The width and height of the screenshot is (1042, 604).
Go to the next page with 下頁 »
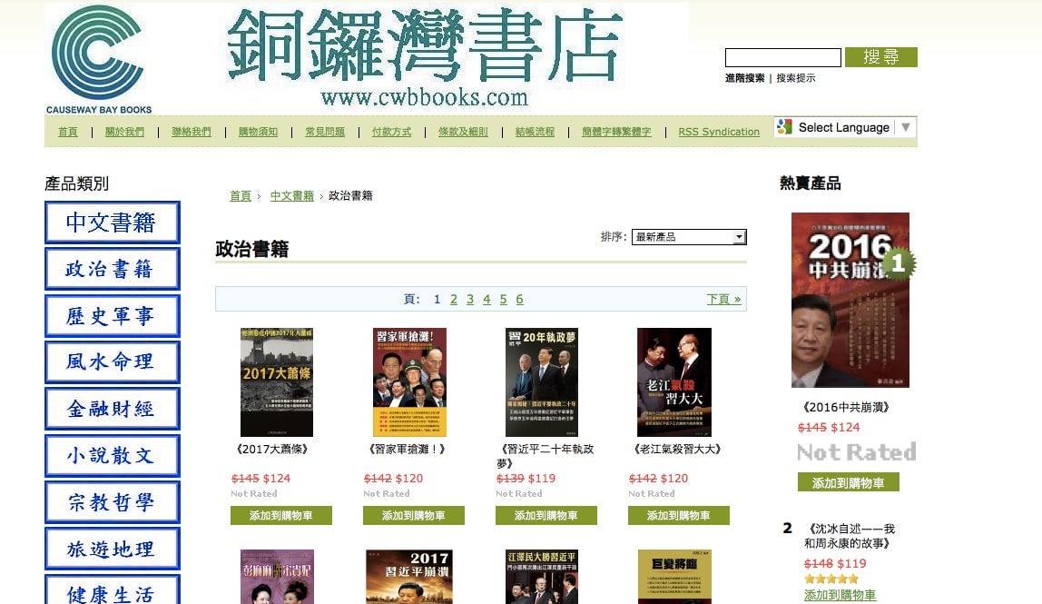click(723, 300)
